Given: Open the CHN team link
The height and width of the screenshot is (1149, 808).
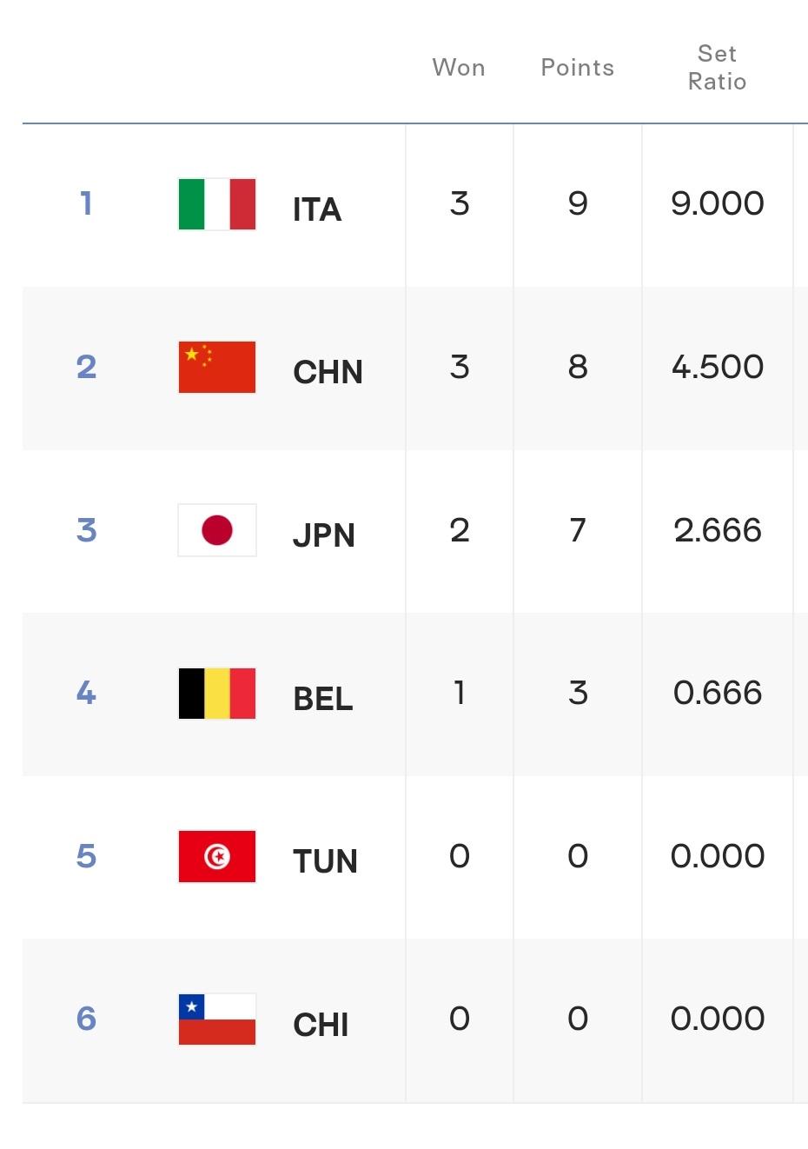Looking at the screenshot, I should coord(328,372).
